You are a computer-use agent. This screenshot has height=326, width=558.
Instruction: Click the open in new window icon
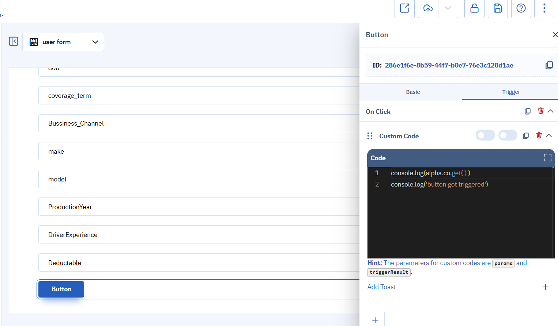[404, 8]
